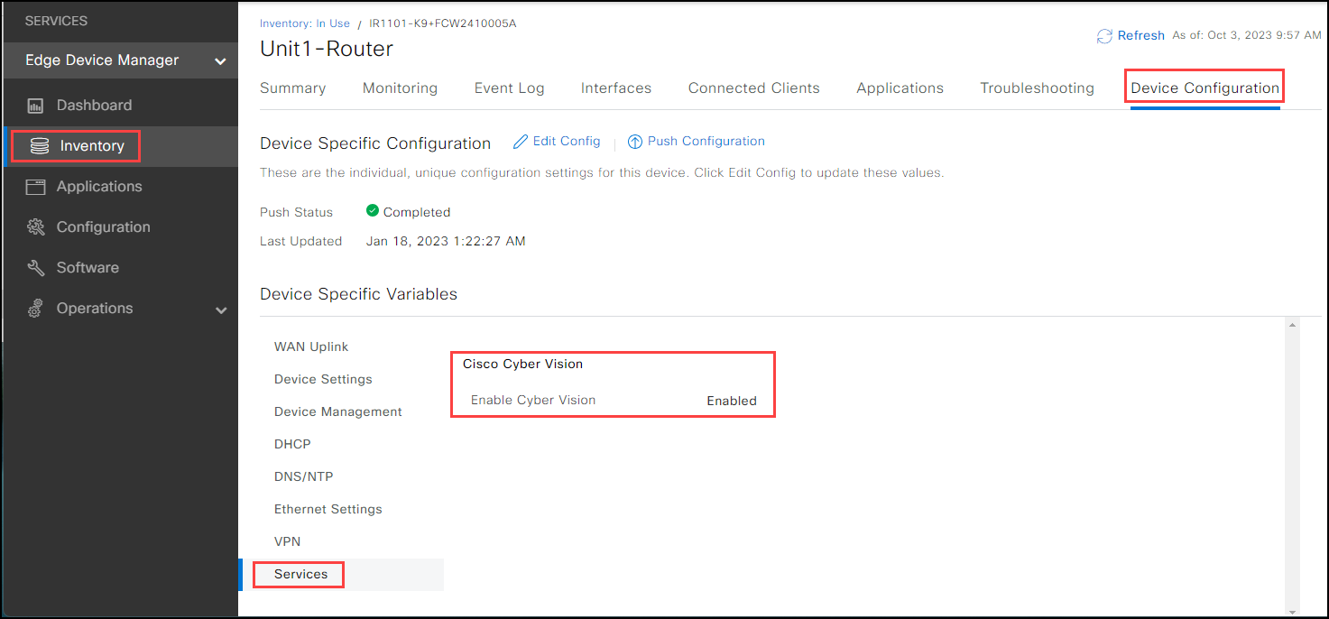Click the Push Configuration upload arrow icon
Screen dimensions: 1329x619
point(635,142)
